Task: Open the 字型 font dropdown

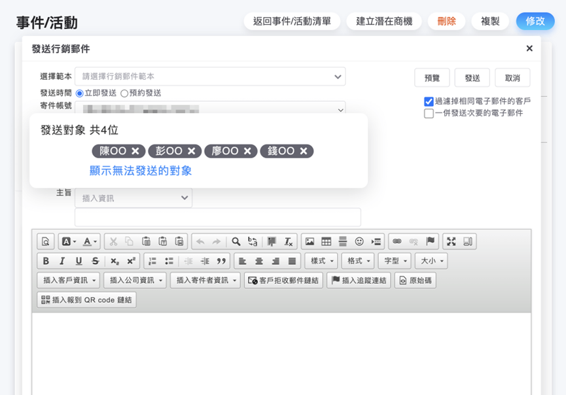Action: tap(395, 261)
